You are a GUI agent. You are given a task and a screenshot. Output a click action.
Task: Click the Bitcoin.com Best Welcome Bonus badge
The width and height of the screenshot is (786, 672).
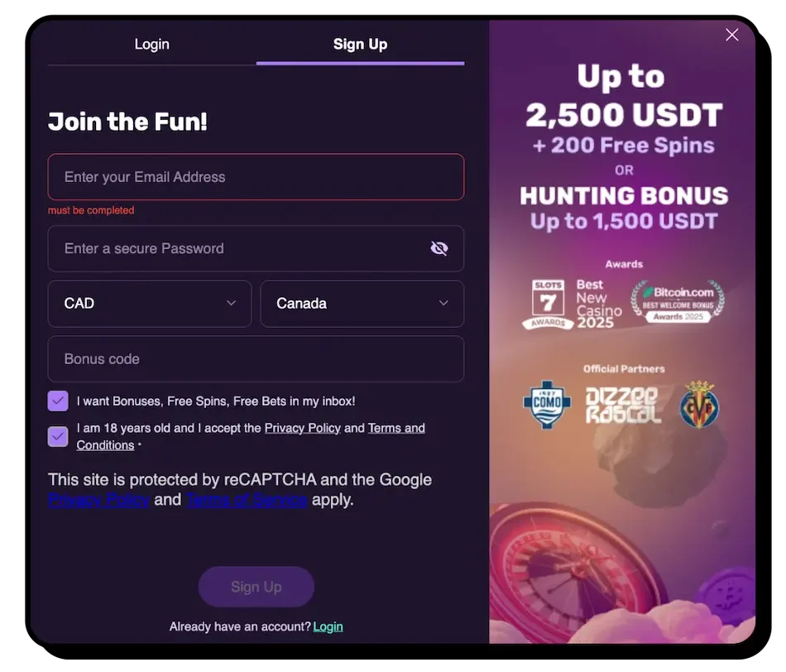click(678, 301)
